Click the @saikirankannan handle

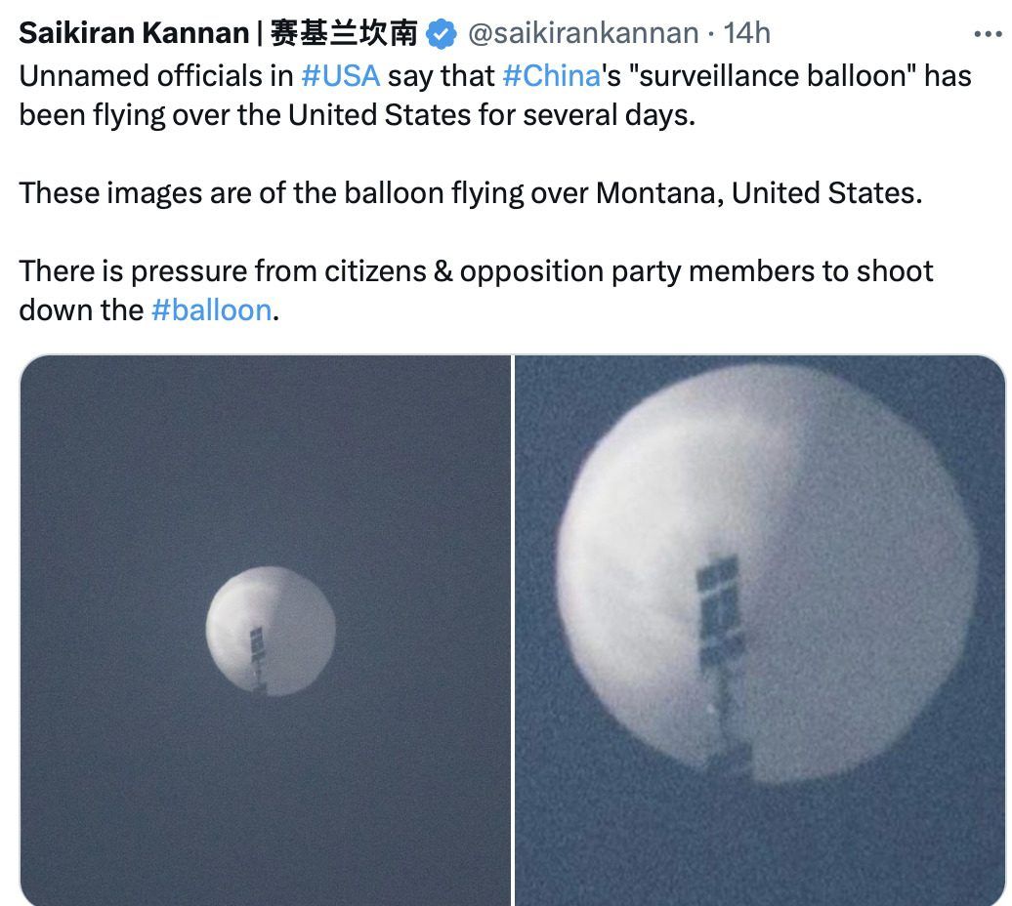click(583, 34)
